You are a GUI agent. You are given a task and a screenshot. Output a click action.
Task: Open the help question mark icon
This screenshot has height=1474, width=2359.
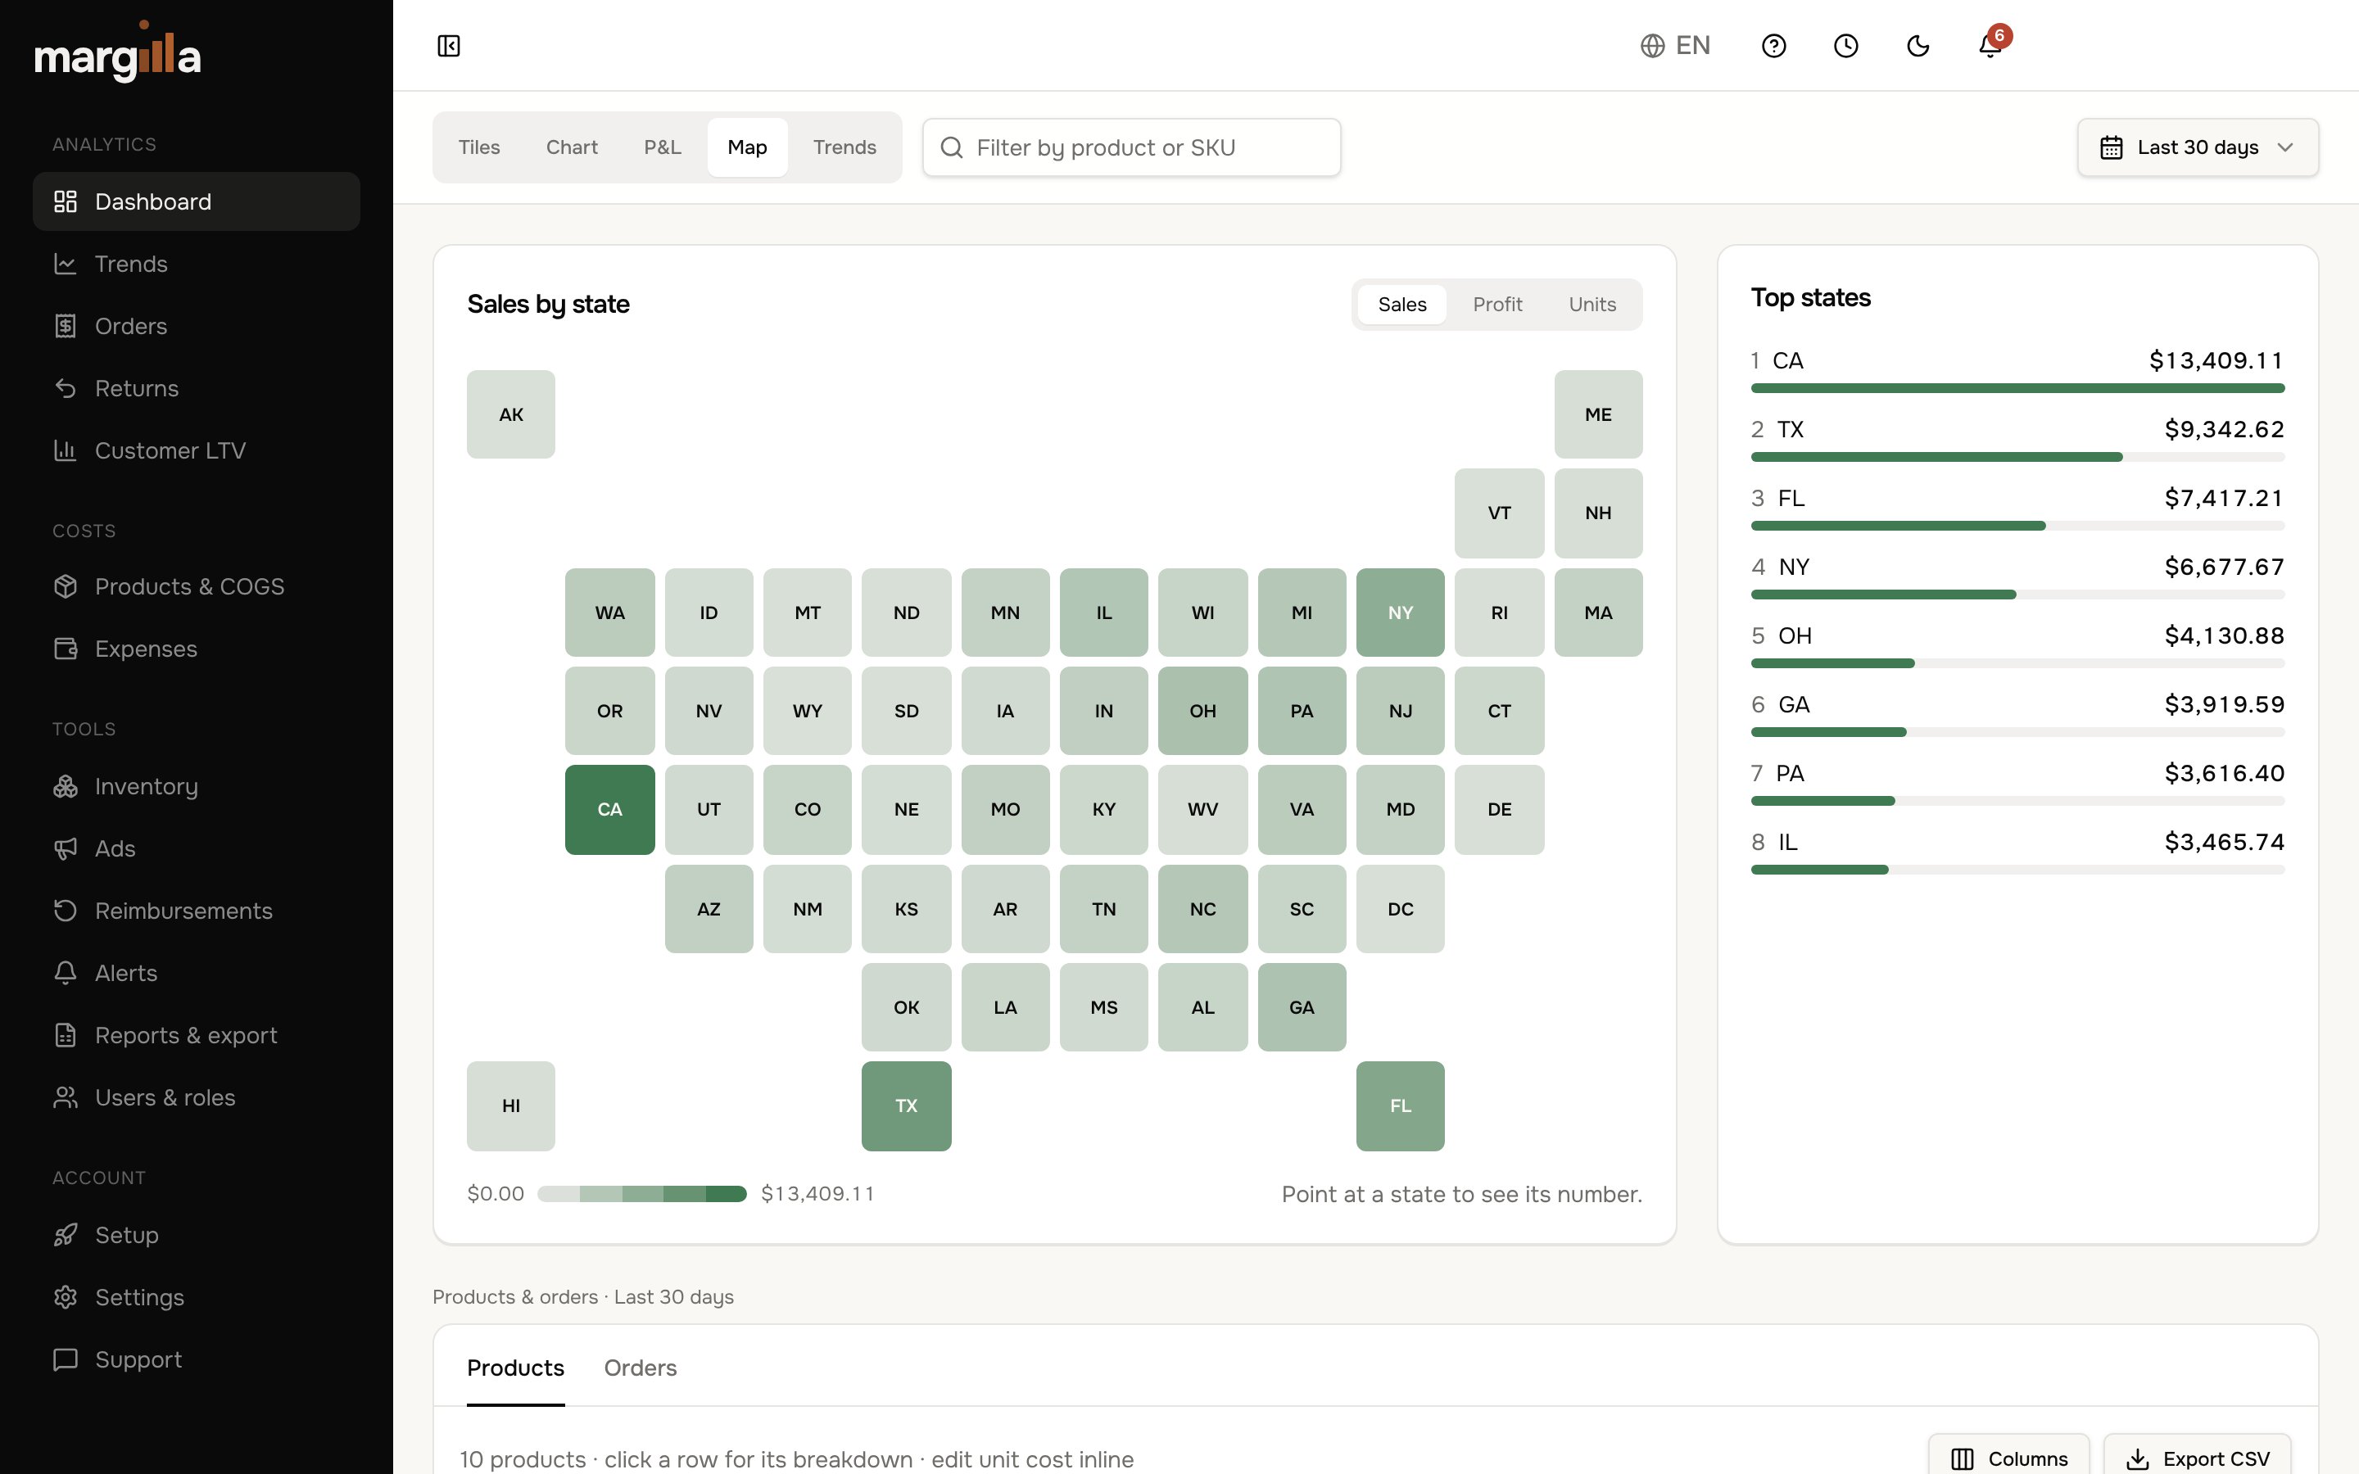pos(1774,46)
